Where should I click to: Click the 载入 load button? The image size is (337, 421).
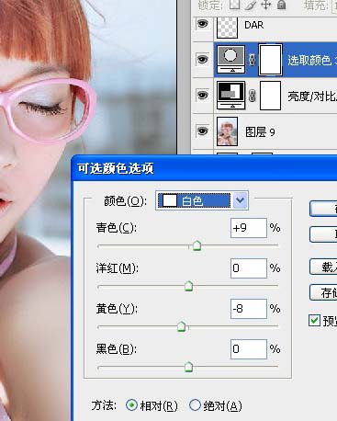tap(323, 267)
